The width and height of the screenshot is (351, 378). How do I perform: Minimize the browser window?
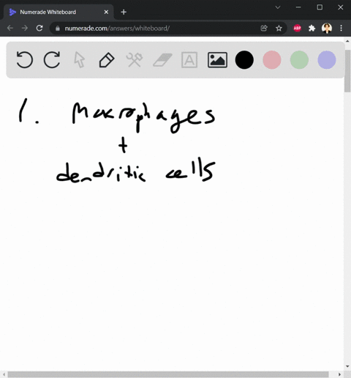[298, 7]
